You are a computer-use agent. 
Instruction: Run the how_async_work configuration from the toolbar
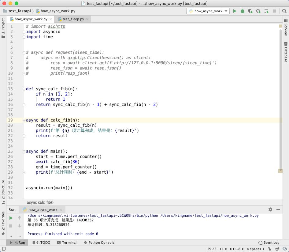click(x=235, y=11)
